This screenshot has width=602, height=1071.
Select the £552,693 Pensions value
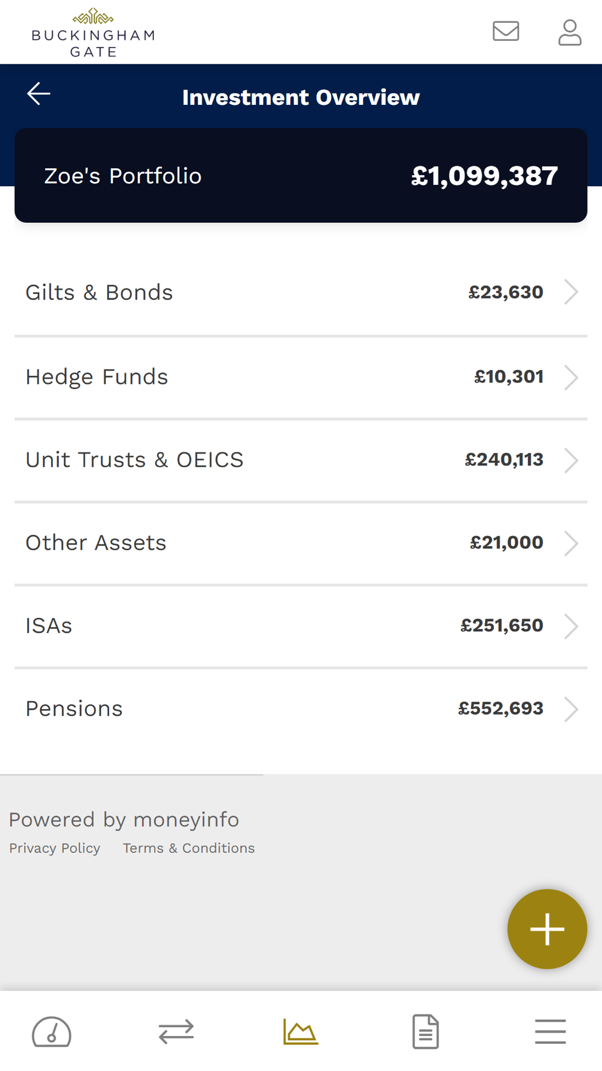501,708
